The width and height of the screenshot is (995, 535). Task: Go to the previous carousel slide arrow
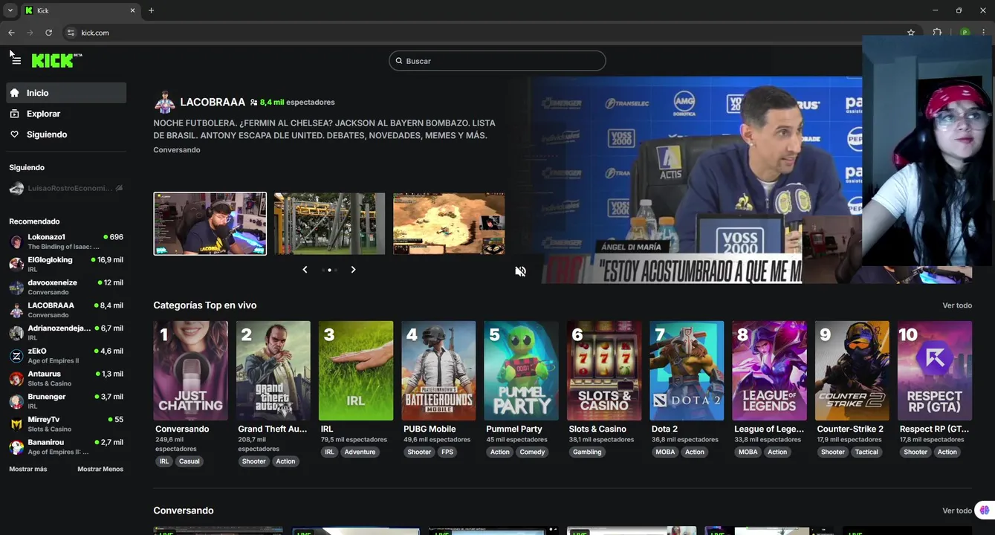(305, 270)
